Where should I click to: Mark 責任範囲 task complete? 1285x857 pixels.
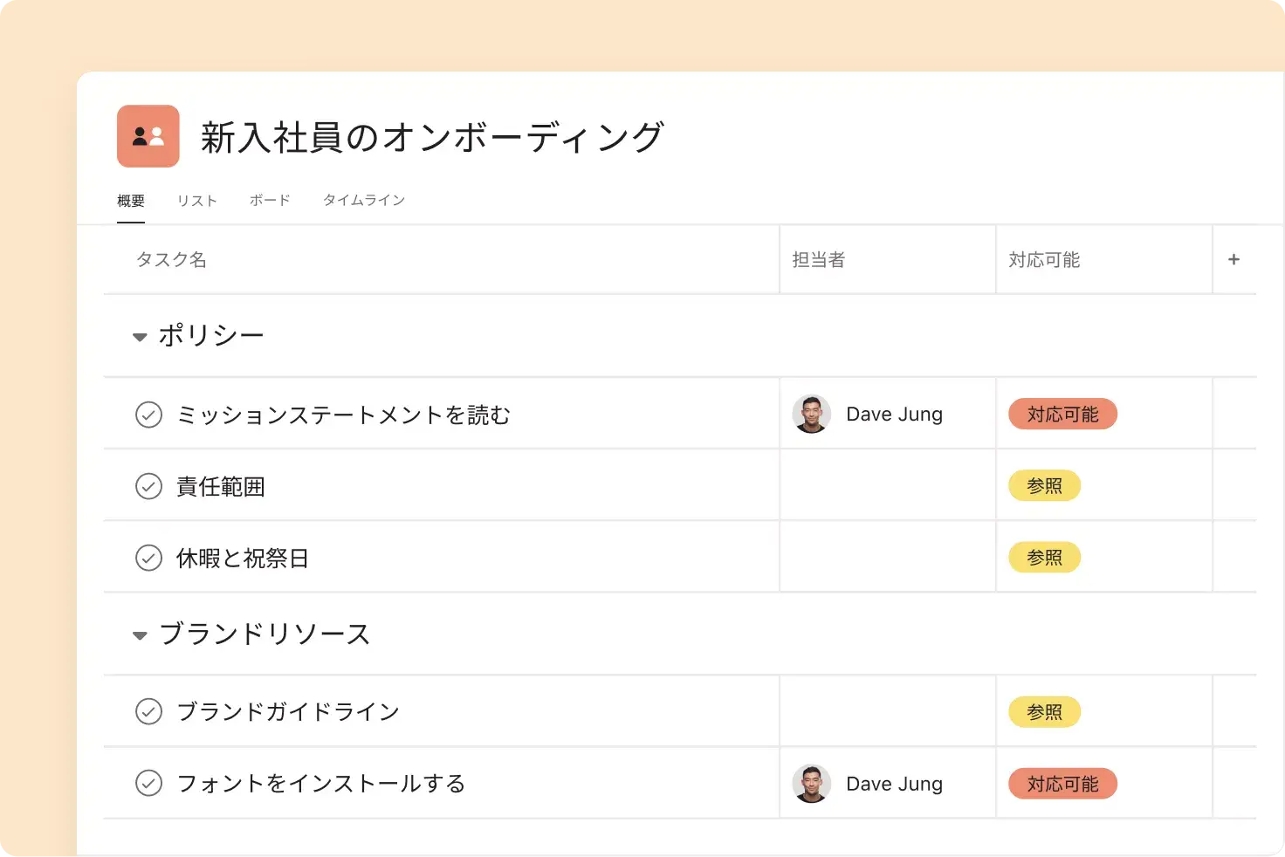click(149, 486)
